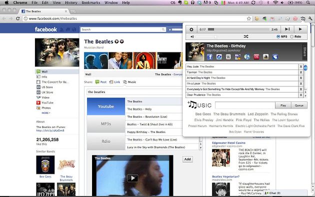Skip to next track in player
Screen dimensions: 315x197
pyautogui.click(x=287, y=29)
